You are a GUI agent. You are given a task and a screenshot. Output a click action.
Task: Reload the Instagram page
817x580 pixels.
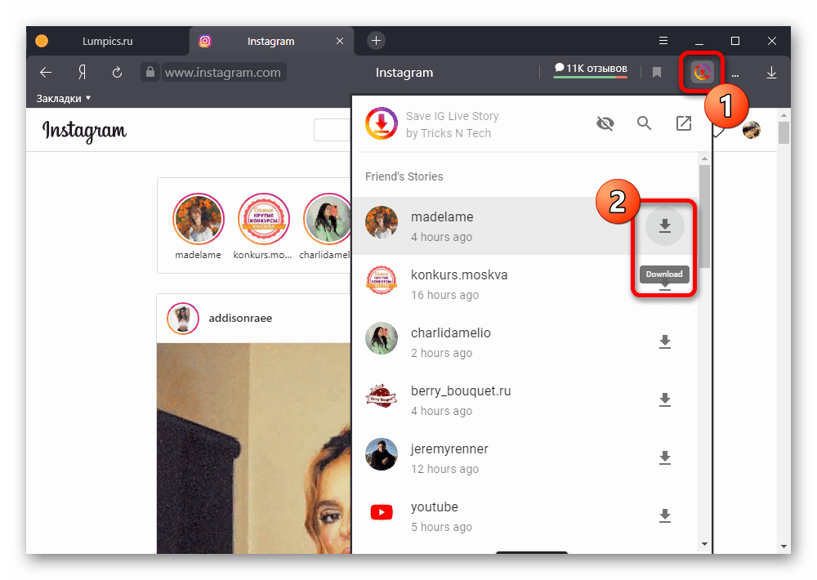[117, 73]
